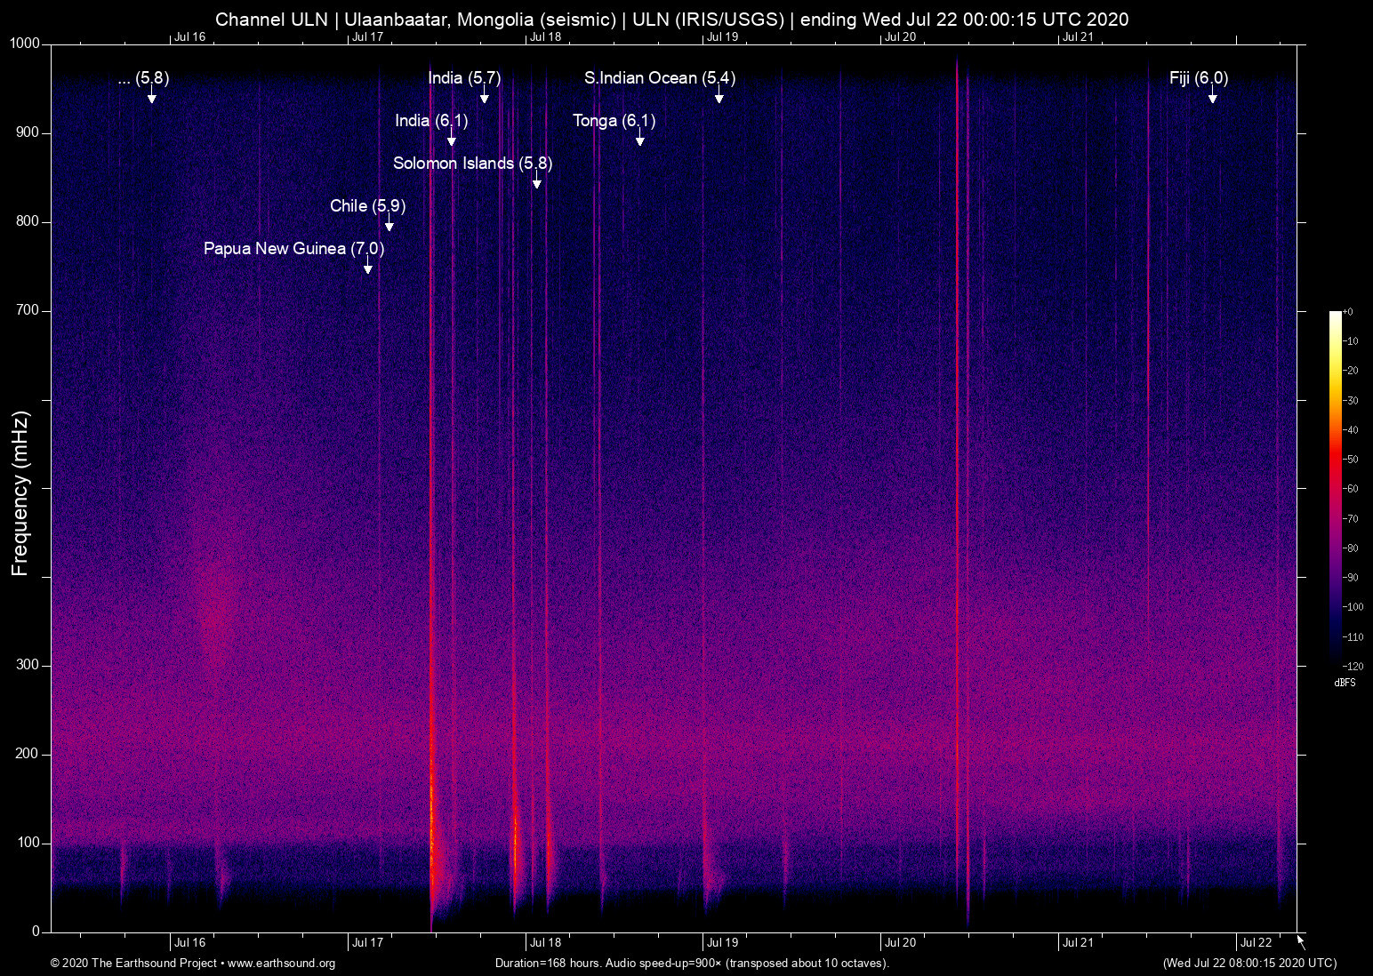The height and width of the screenshot is (976, 1373).
Task: Click the arrow beneath India (6.1)
Action: [x=451, y=140]
